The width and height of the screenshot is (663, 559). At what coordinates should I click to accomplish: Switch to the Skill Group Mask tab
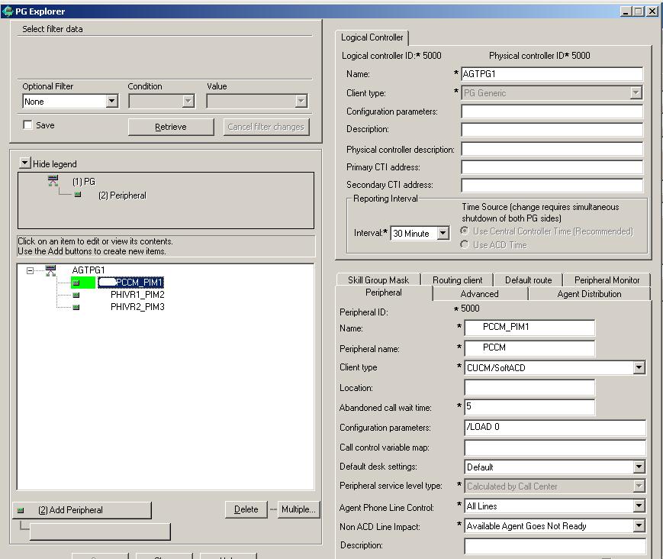(x=378, y=279)
